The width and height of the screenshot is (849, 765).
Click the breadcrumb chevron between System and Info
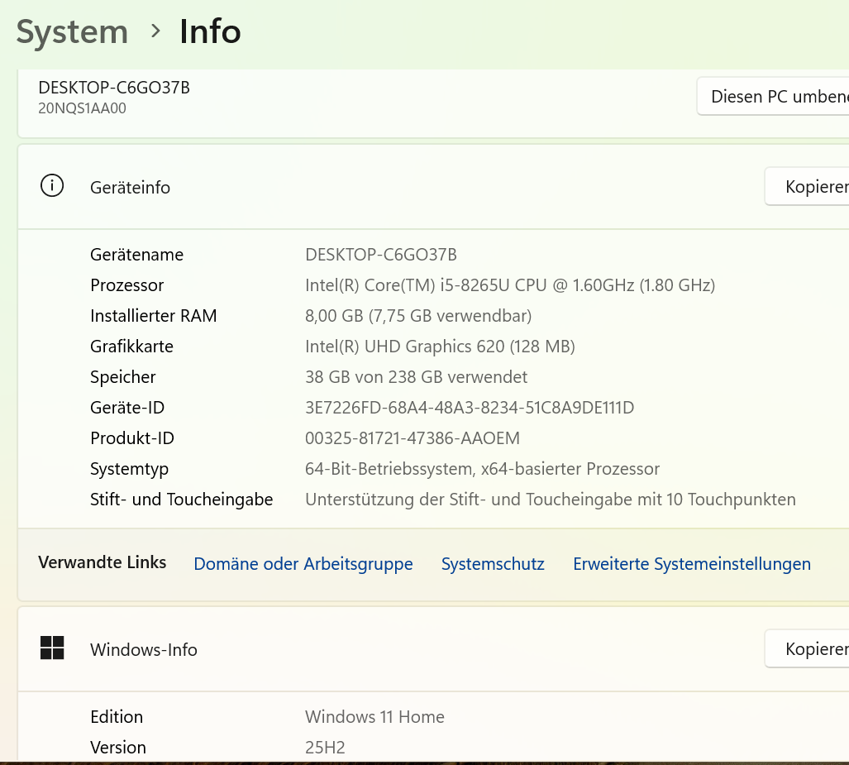coord(155,31)
